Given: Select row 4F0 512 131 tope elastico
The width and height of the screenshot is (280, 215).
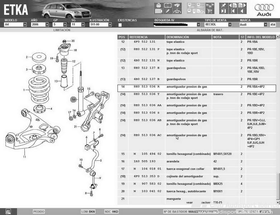Looking at the screenshot, I should coord(197,43).
